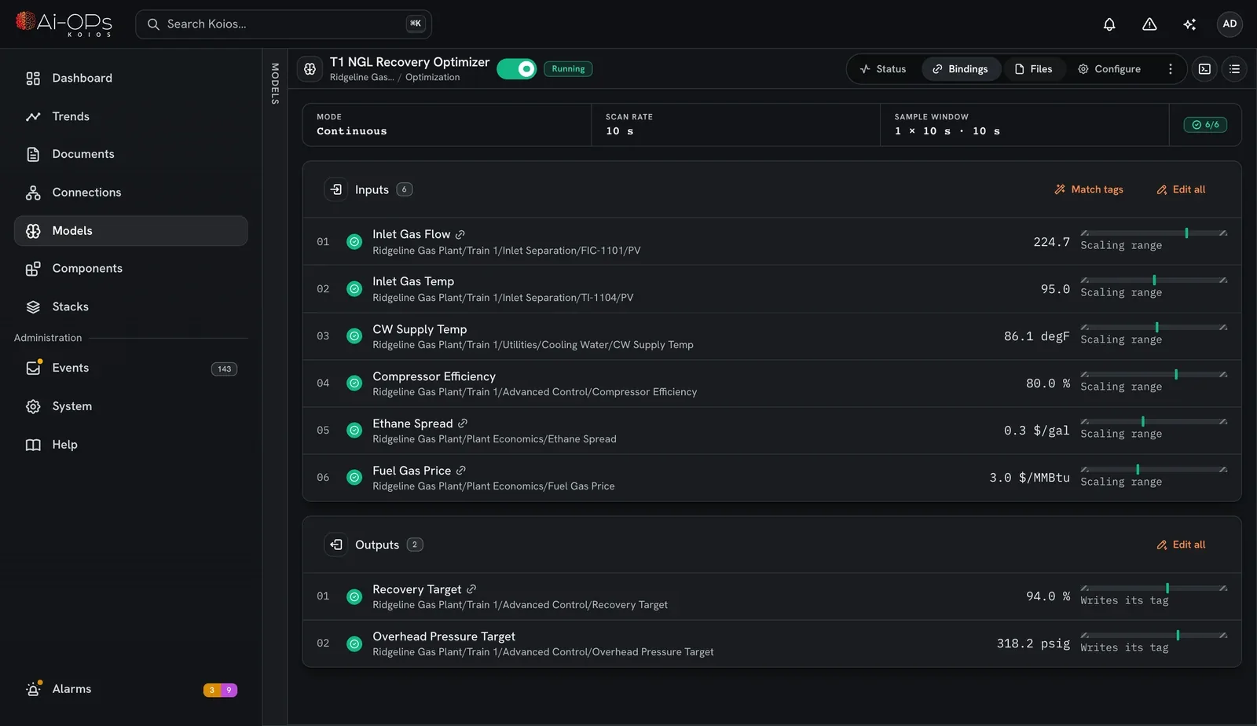The height and width of the screenshot is (726, 1257).
Task: Switch to the Configure tab
Action: point(1109,69)
